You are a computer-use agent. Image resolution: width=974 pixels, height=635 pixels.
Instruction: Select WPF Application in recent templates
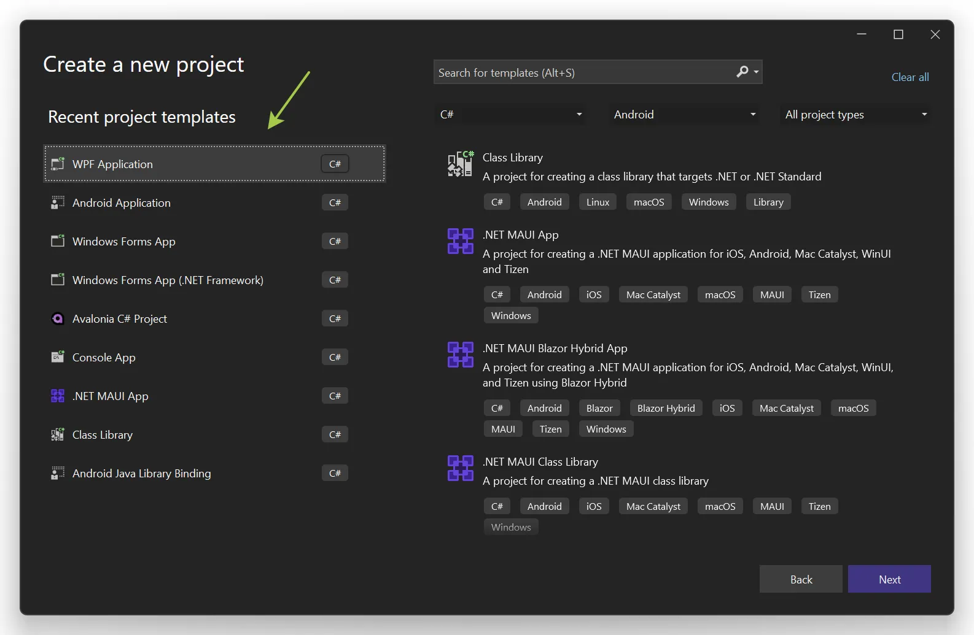(x=214, y=164)
